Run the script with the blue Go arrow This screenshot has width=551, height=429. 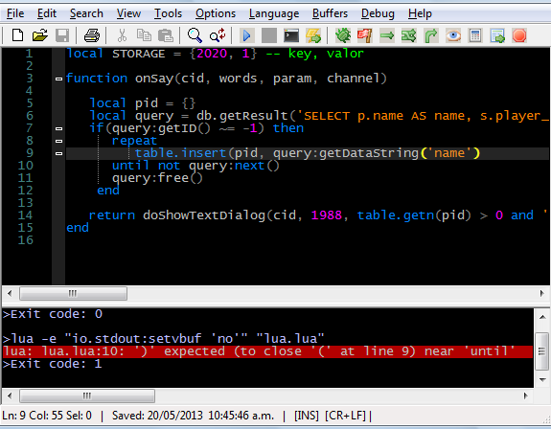(246, 35)
